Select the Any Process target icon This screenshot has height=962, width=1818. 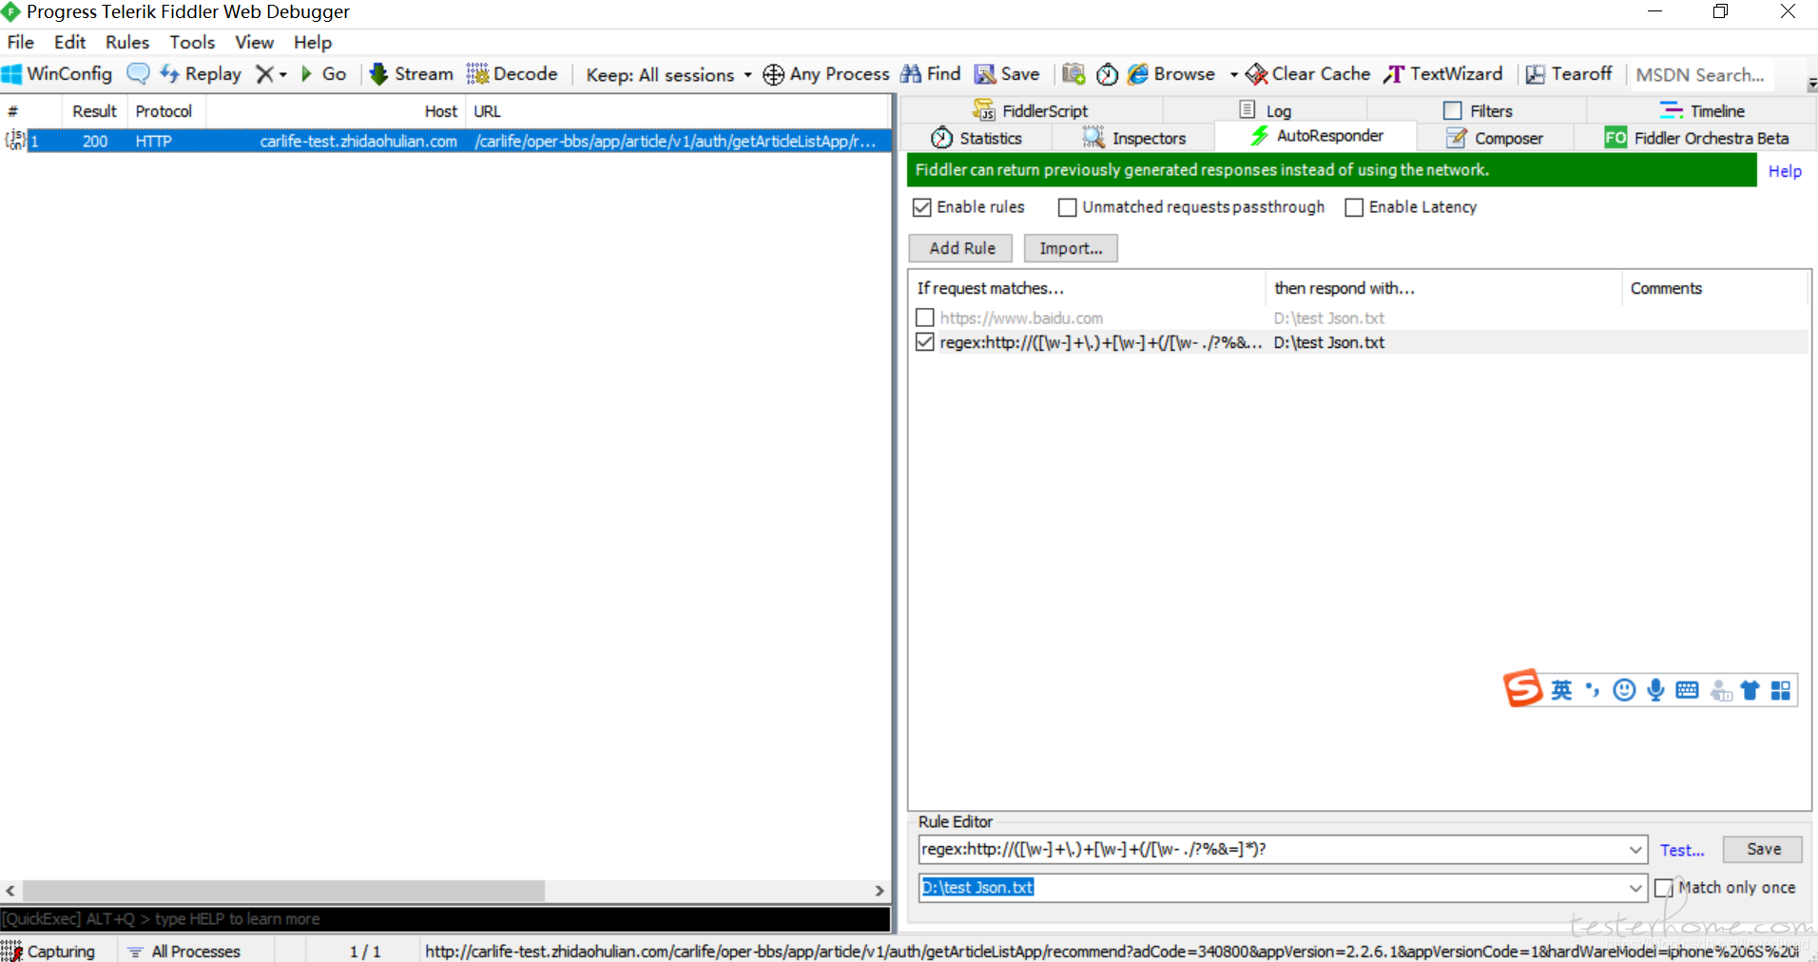click(x=774, y=74)
